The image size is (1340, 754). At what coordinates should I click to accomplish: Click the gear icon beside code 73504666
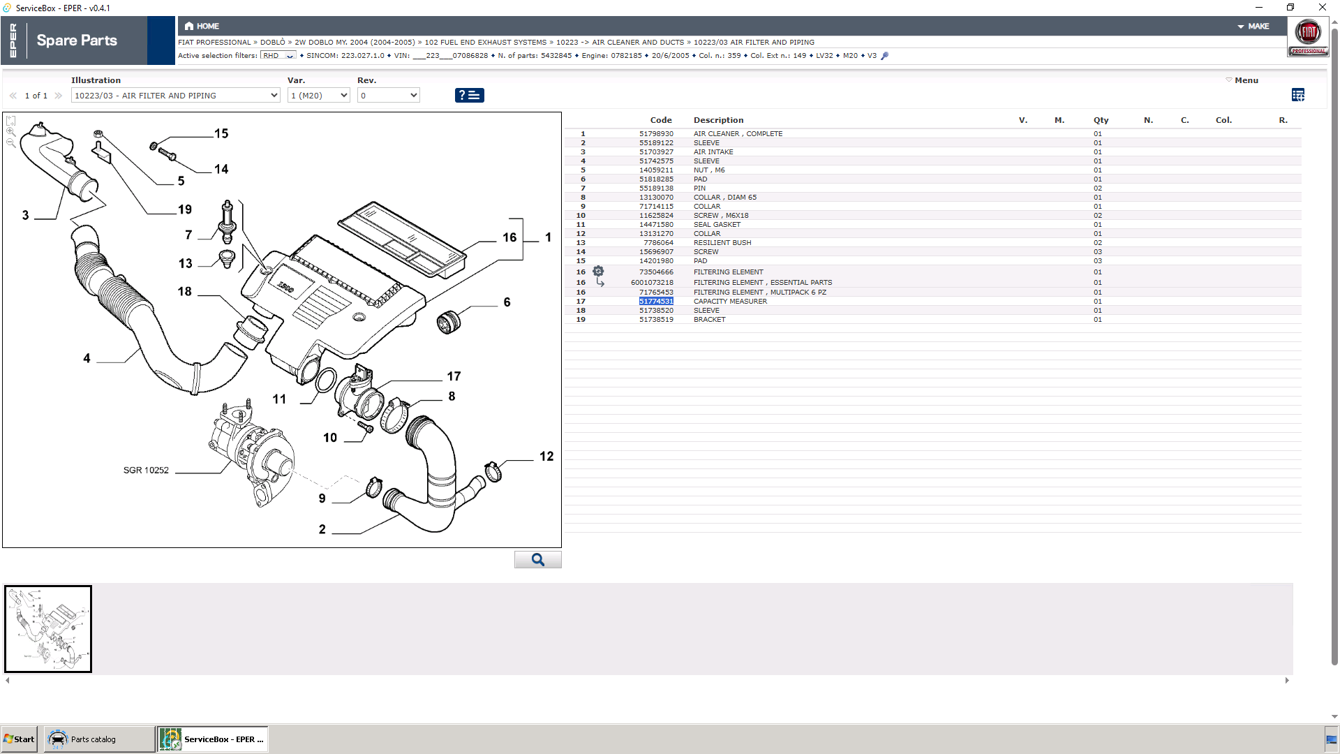point(598,271)
